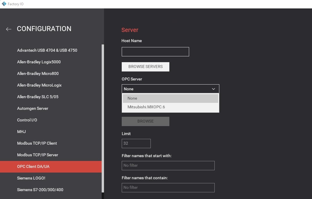This screenshot has height=199, width=312.
Task: Click the Factory IO logo icon
Action: [x=3, y=4]
